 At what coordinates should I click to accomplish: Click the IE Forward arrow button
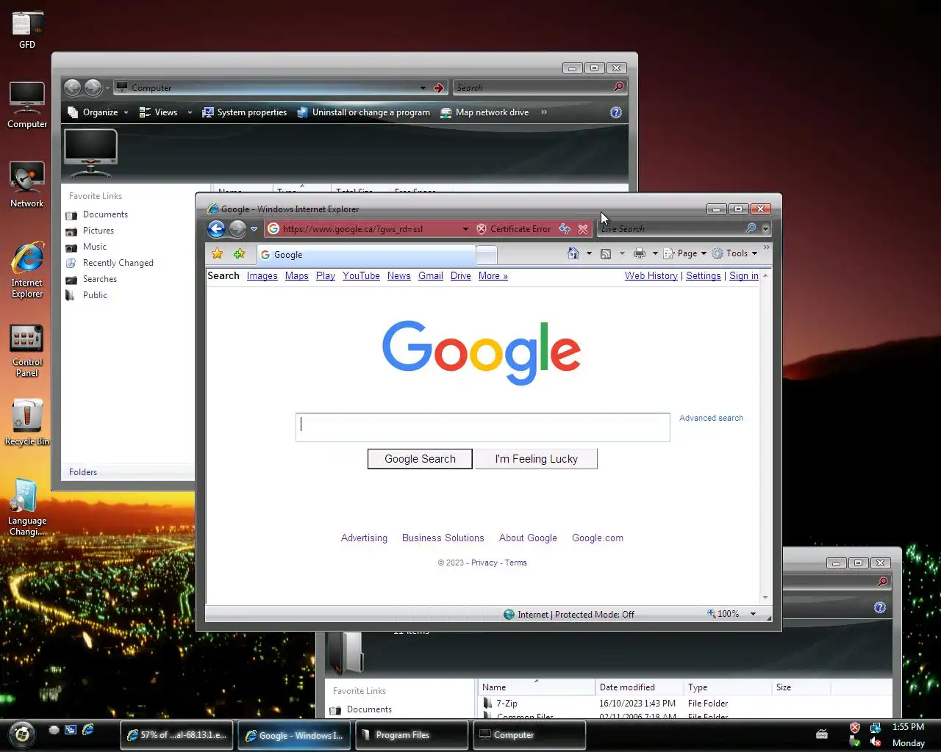(x=237, y=229)
